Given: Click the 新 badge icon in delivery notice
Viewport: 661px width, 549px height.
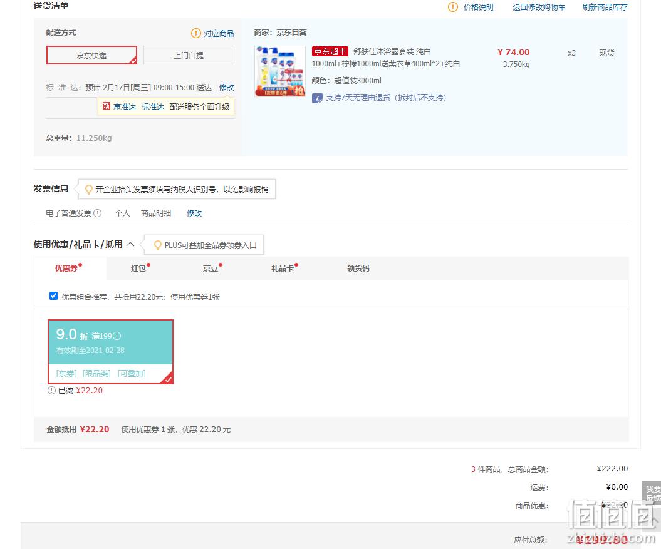Looking at the screenshot, I should coord(107,106).
